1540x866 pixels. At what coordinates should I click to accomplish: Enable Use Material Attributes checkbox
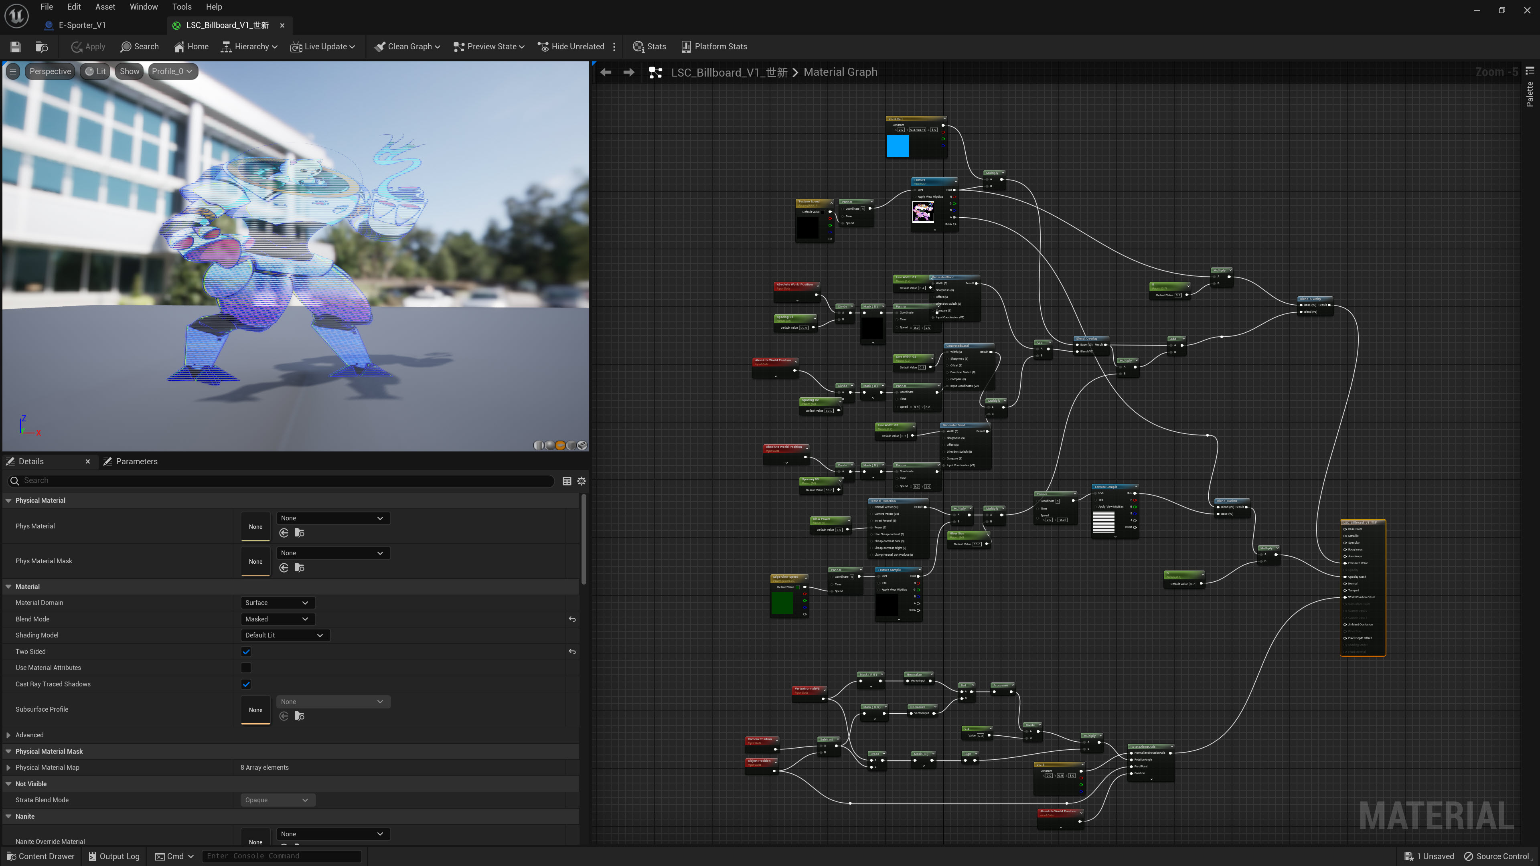tap(246, 668)
